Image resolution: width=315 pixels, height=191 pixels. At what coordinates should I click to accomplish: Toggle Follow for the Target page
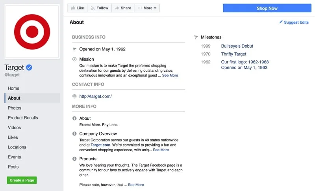point(99,8)
